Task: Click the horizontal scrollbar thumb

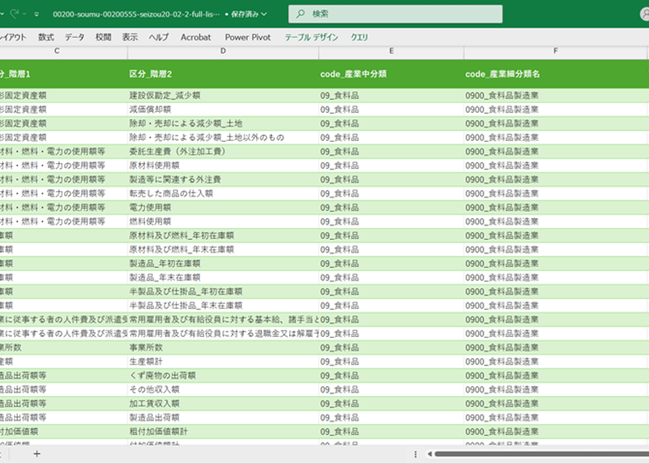Action: click(542, 454)
